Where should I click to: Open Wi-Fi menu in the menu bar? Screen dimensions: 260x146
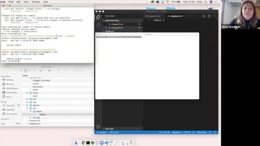(167, 2)
